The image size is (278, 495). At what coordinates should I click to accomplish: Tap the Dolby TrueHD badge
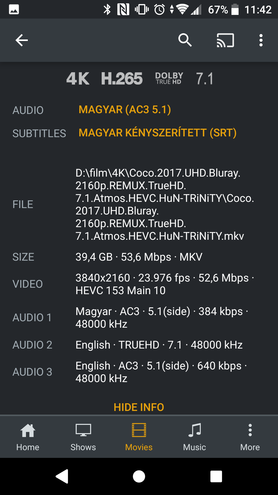coord(169,78)
